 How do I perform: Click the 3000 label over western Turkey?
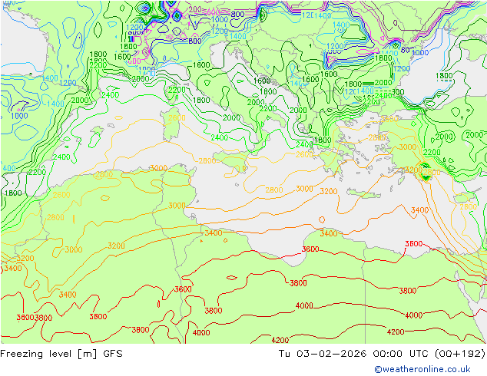[407, 147]
